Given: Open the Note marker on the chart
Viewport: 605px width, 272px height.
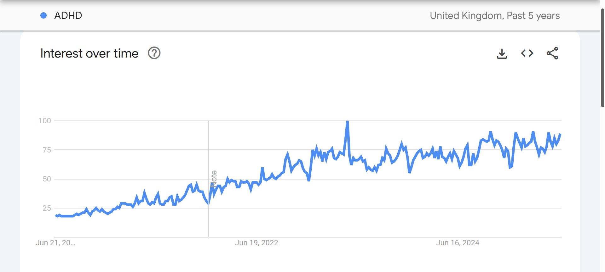Looking at the screenshot, I should pyautogui.click(x=214, y=179).
